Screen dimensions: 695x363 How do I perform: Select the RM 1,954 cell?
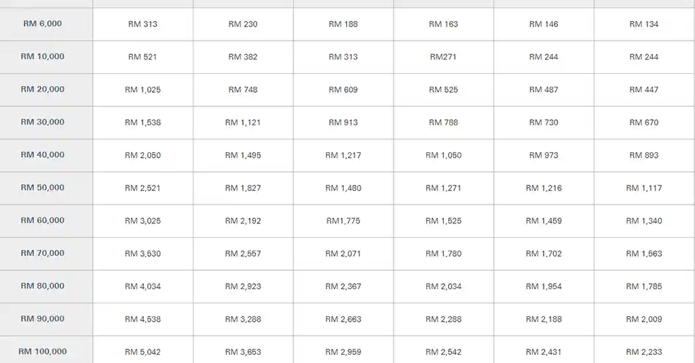pyautogui.click(x=544, y=286)
